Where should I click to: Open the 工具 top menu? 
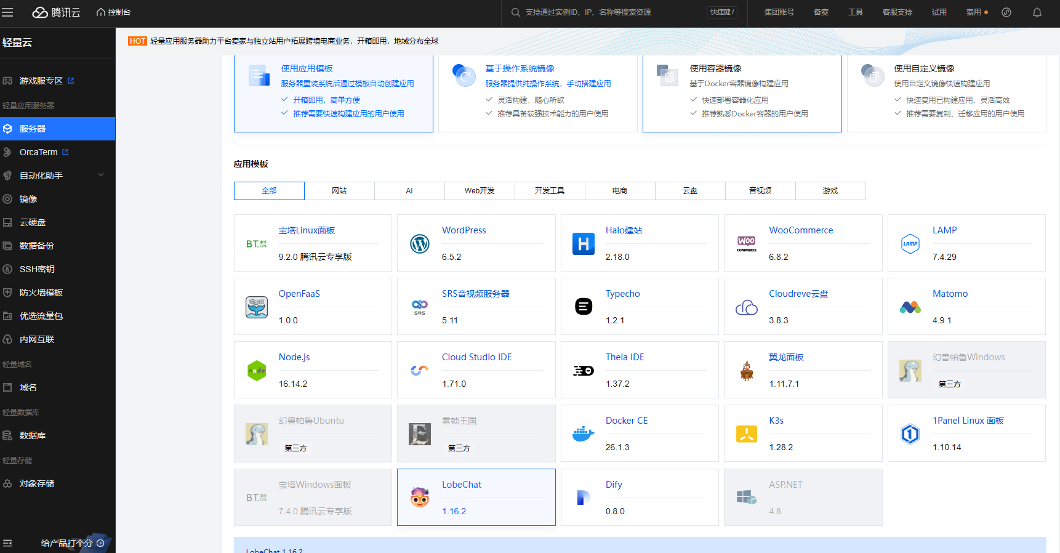point(856,12)
